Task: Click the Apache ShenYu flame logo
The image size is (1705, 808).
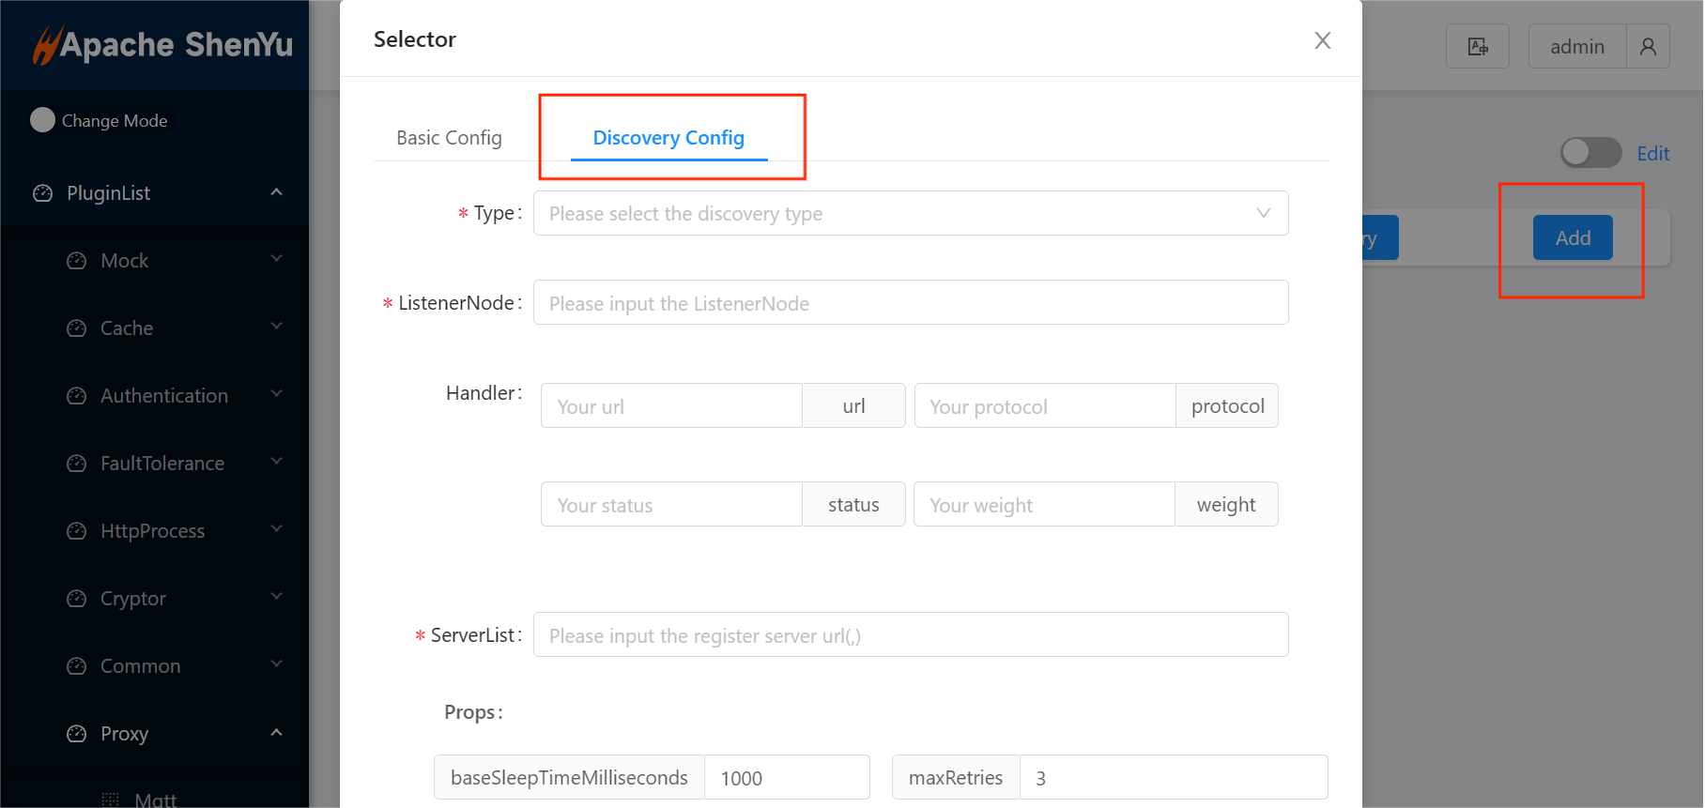Action: point(46,45)
